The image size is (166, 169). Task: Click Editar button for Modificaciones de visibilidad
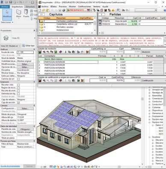25,64
